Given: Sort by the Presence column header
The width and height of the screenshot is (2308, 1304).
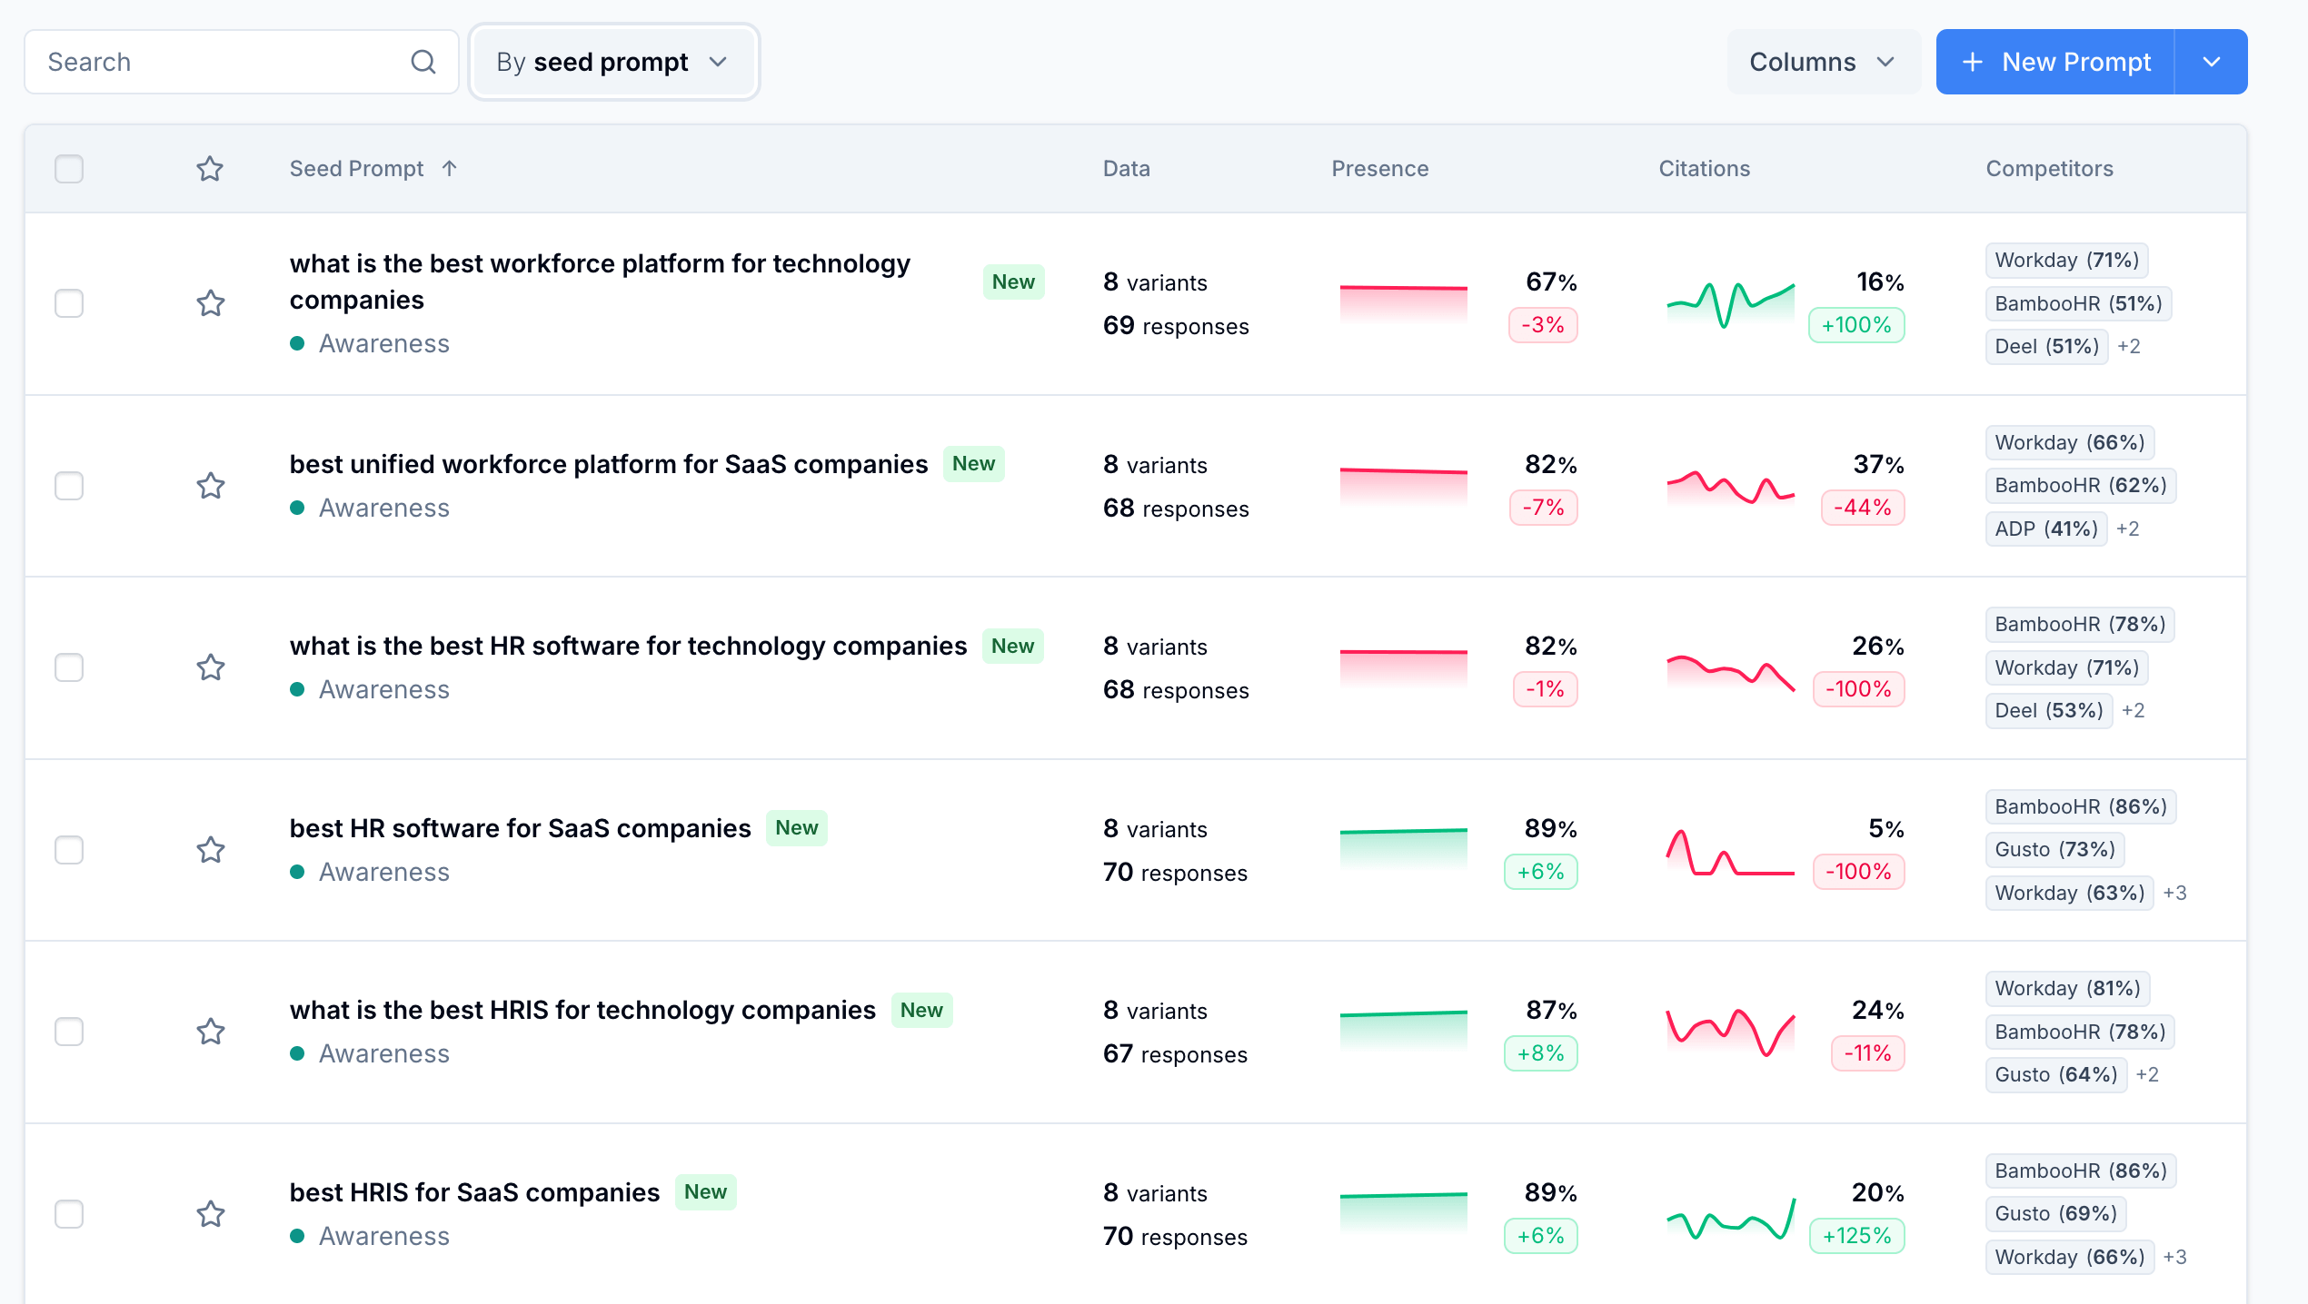Looking at the screenshot, I should click(x=1379, y=169).
